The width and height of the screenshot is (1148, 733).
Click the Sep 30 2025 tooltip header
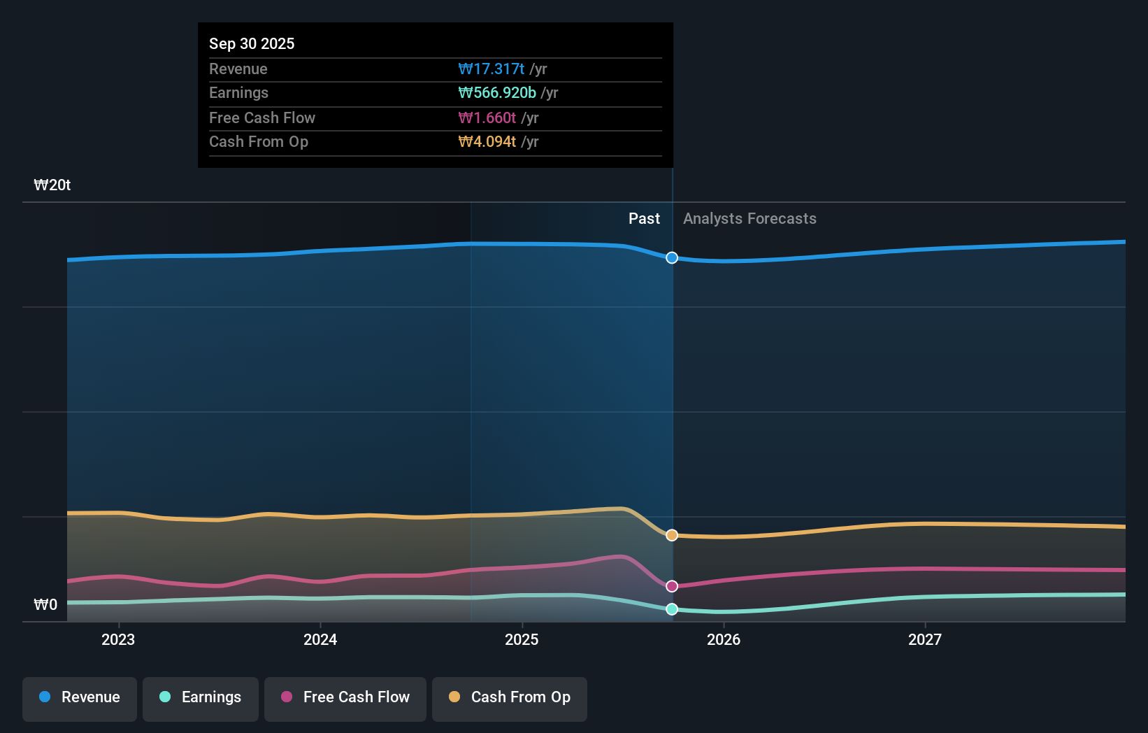[252, 43]
